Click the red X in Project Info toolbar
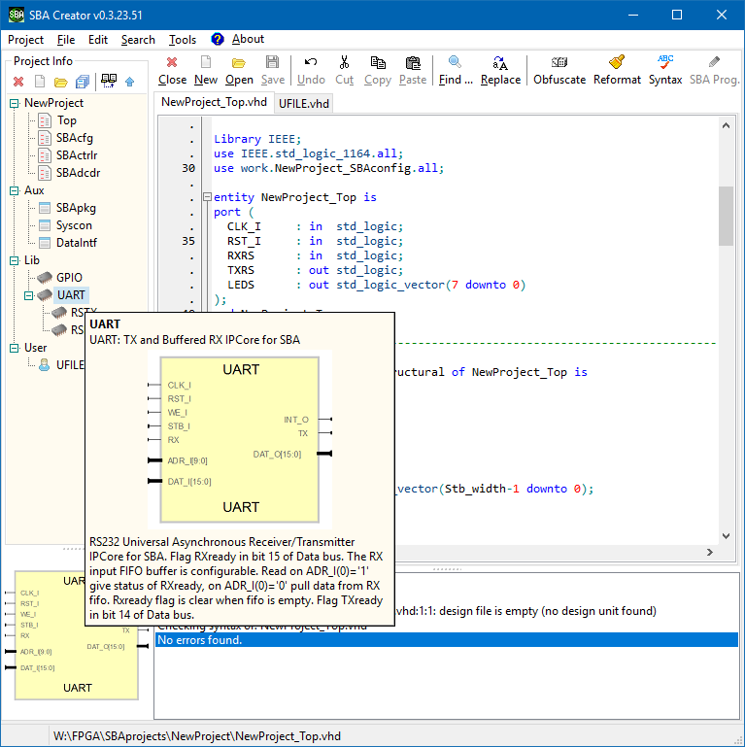This screenshot has width=745, height=747. pos(18,82)
